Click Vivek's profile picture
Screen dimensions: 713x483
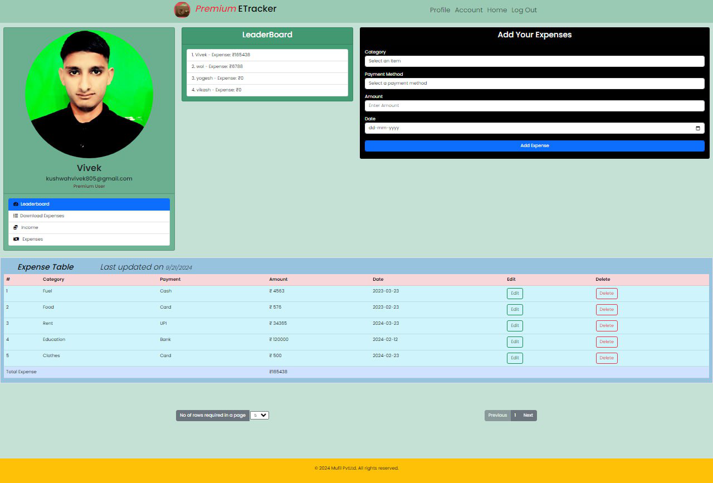point(89,94)
